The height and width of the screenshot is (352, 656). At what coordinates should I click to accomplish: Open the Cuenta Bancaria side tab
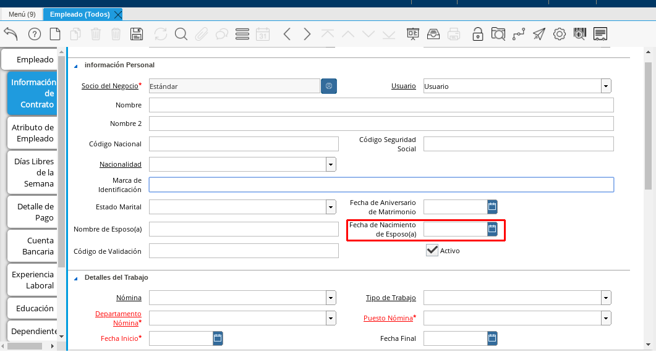(33, 246)
